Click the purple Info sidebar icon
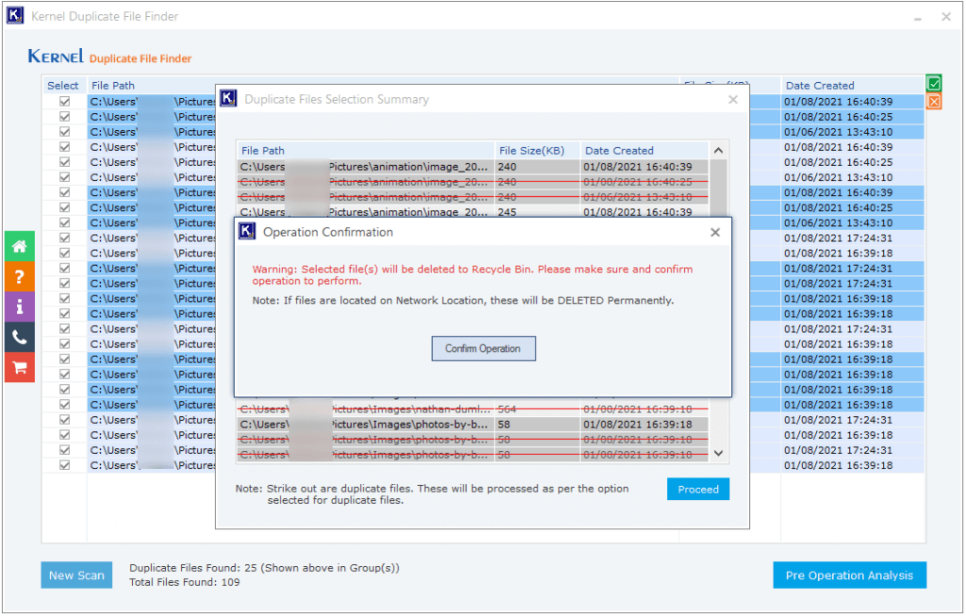 point(19,307)
